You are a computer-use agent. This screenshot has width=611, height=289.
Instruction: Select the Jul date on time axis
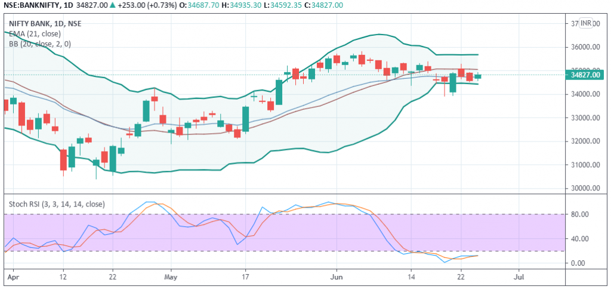tap(519, 277)
